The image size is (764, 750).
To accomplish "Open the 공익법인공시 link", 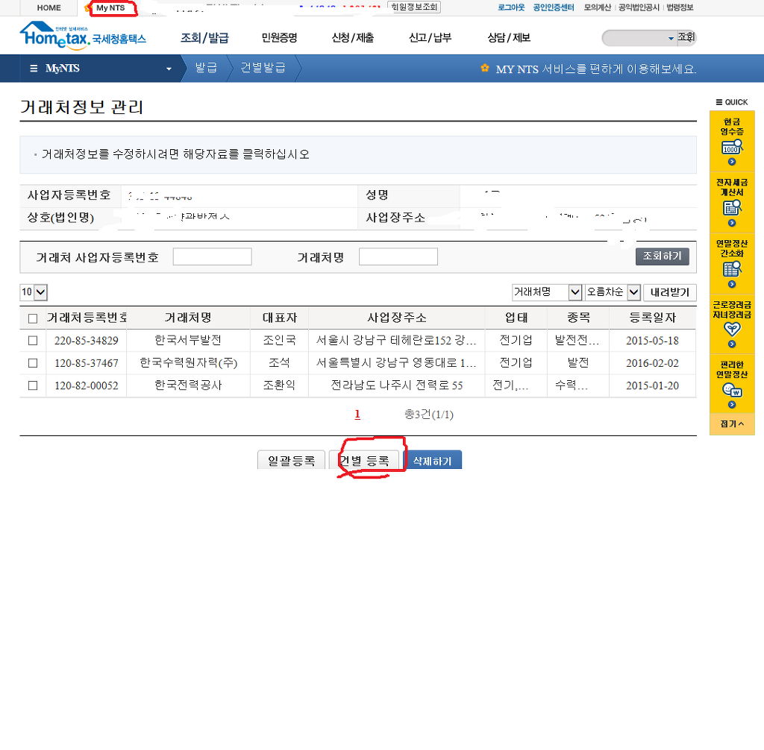I will click(639, 7).
